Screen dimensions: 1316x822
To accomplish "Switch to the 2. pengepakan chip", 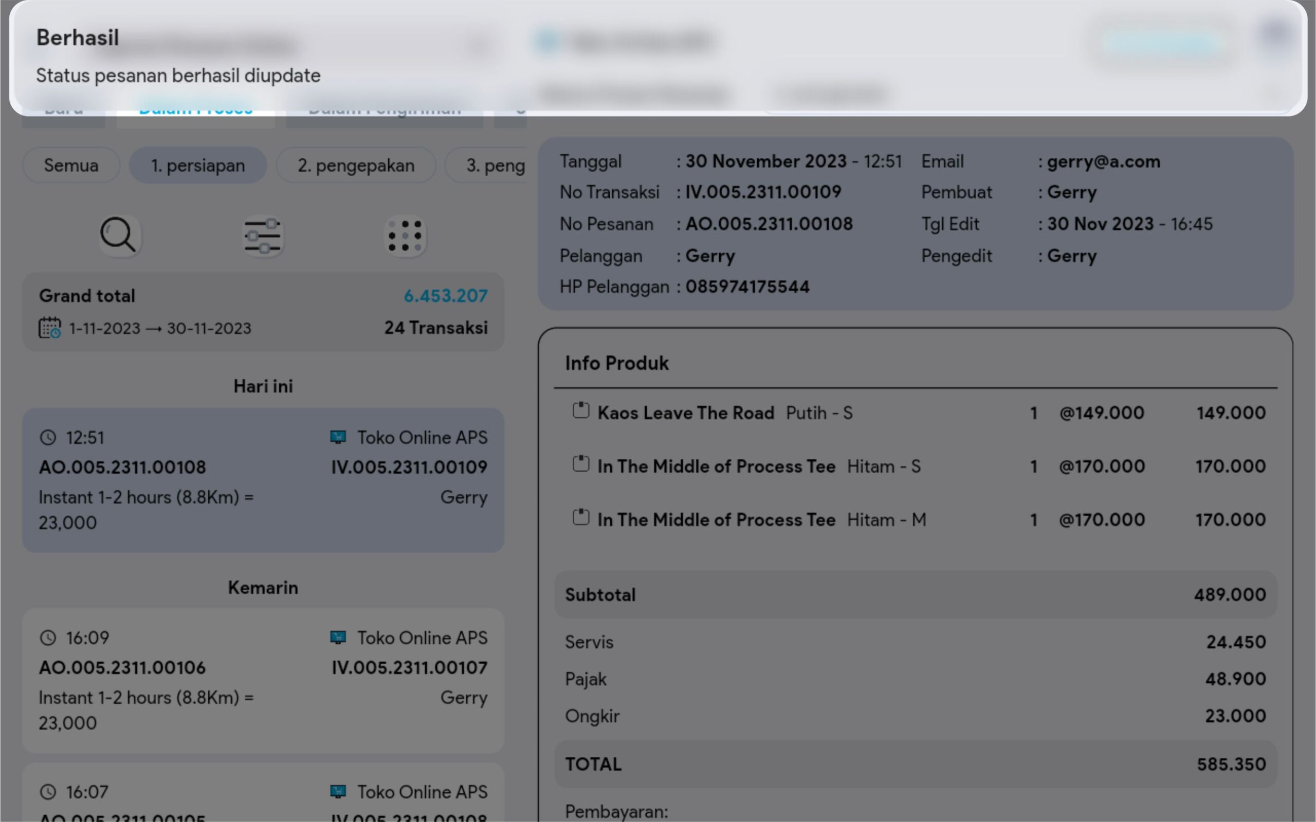I will tap(356, 165).
